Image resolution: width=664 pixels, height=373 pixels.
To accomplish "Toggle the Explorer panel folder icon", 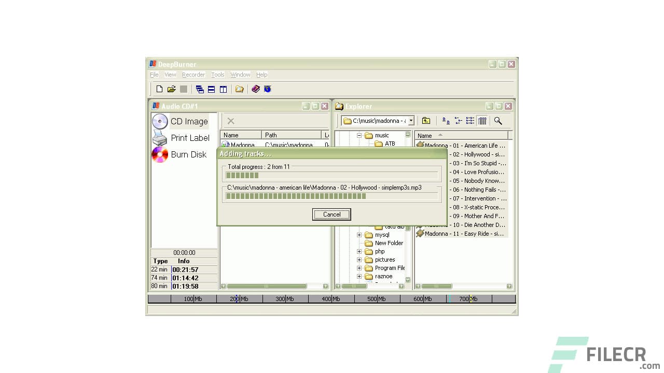I will pyautogui.click(x=239, y=89).
